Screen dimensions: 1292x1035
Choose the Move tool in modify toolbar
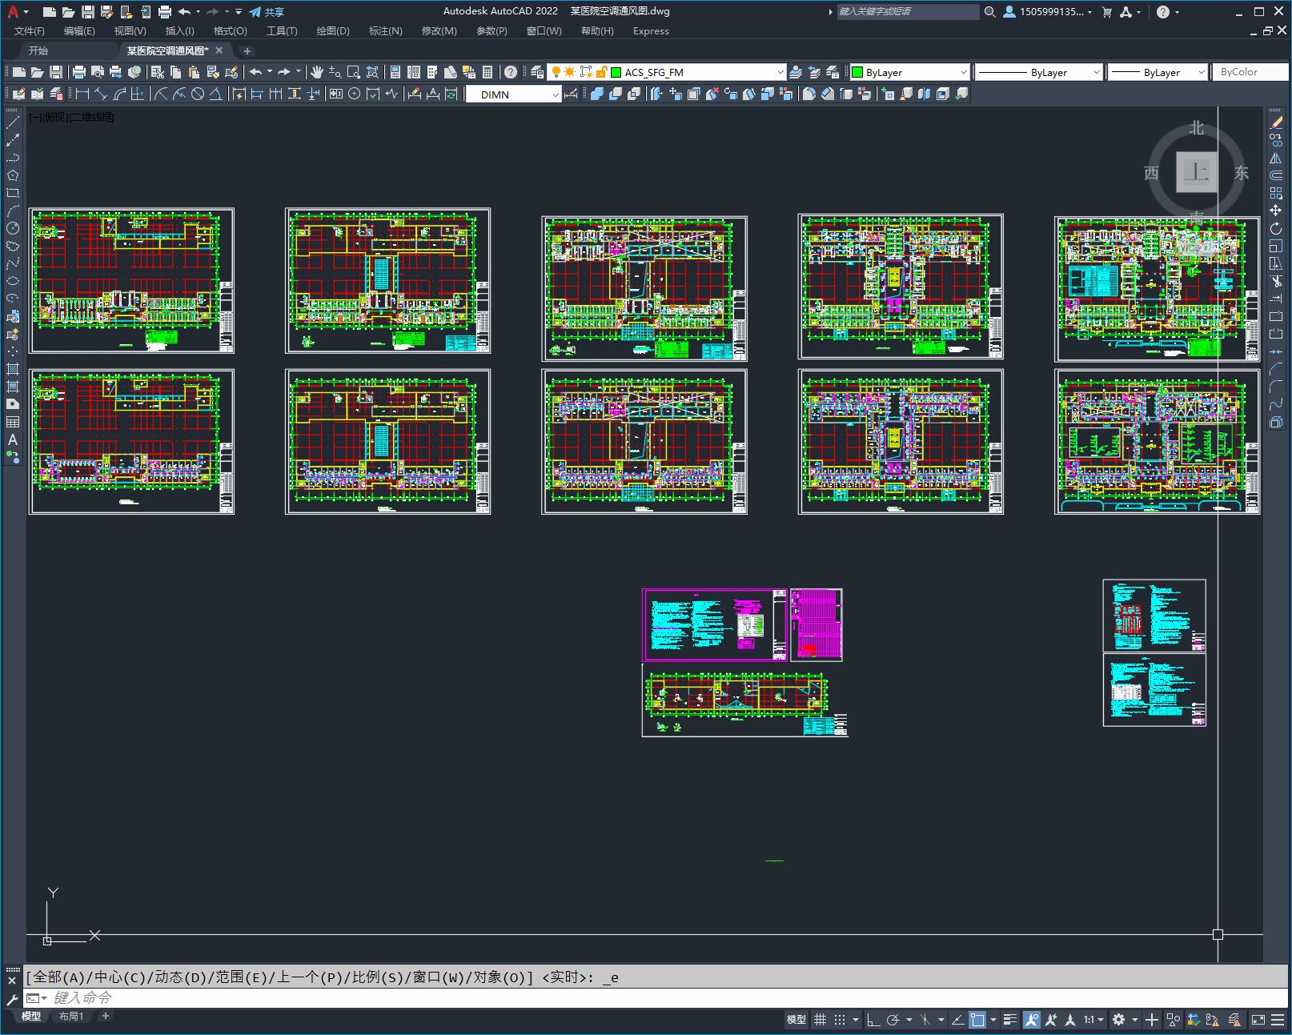coord(1276,211)
